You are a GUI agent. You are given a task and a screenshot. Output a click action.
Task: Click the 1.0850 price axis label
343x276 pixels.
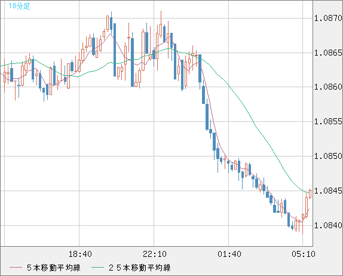tap(328, 156)
